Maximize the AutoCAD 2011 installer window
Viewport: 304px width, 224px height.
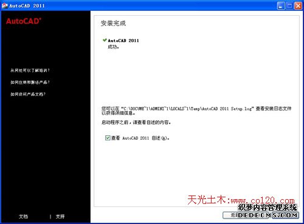[x=289, y=5]
